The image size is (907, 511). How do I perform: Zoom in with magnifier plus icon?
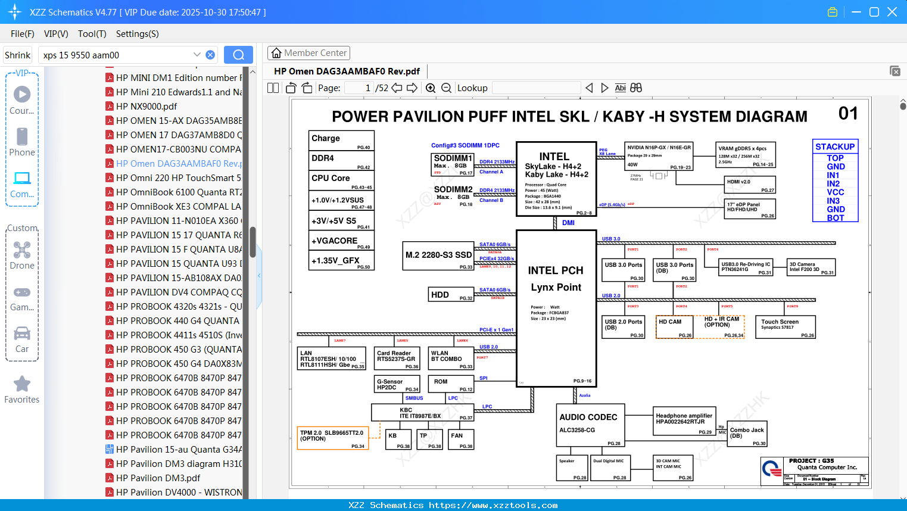(x=431, y=88)
